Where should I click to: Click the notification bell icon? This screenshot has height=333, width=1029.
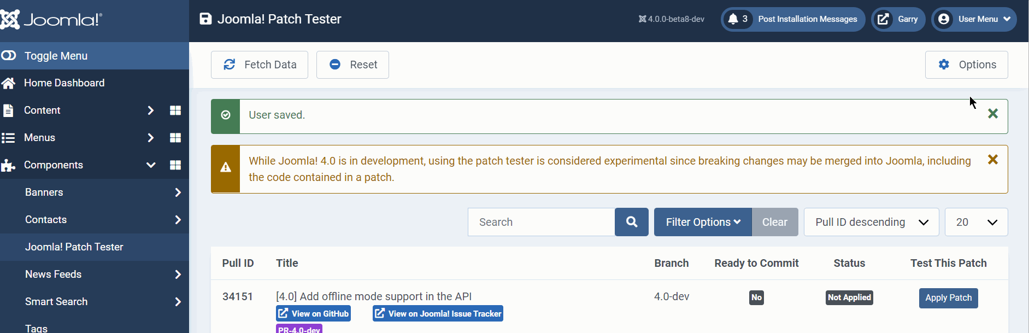point(733,19)
